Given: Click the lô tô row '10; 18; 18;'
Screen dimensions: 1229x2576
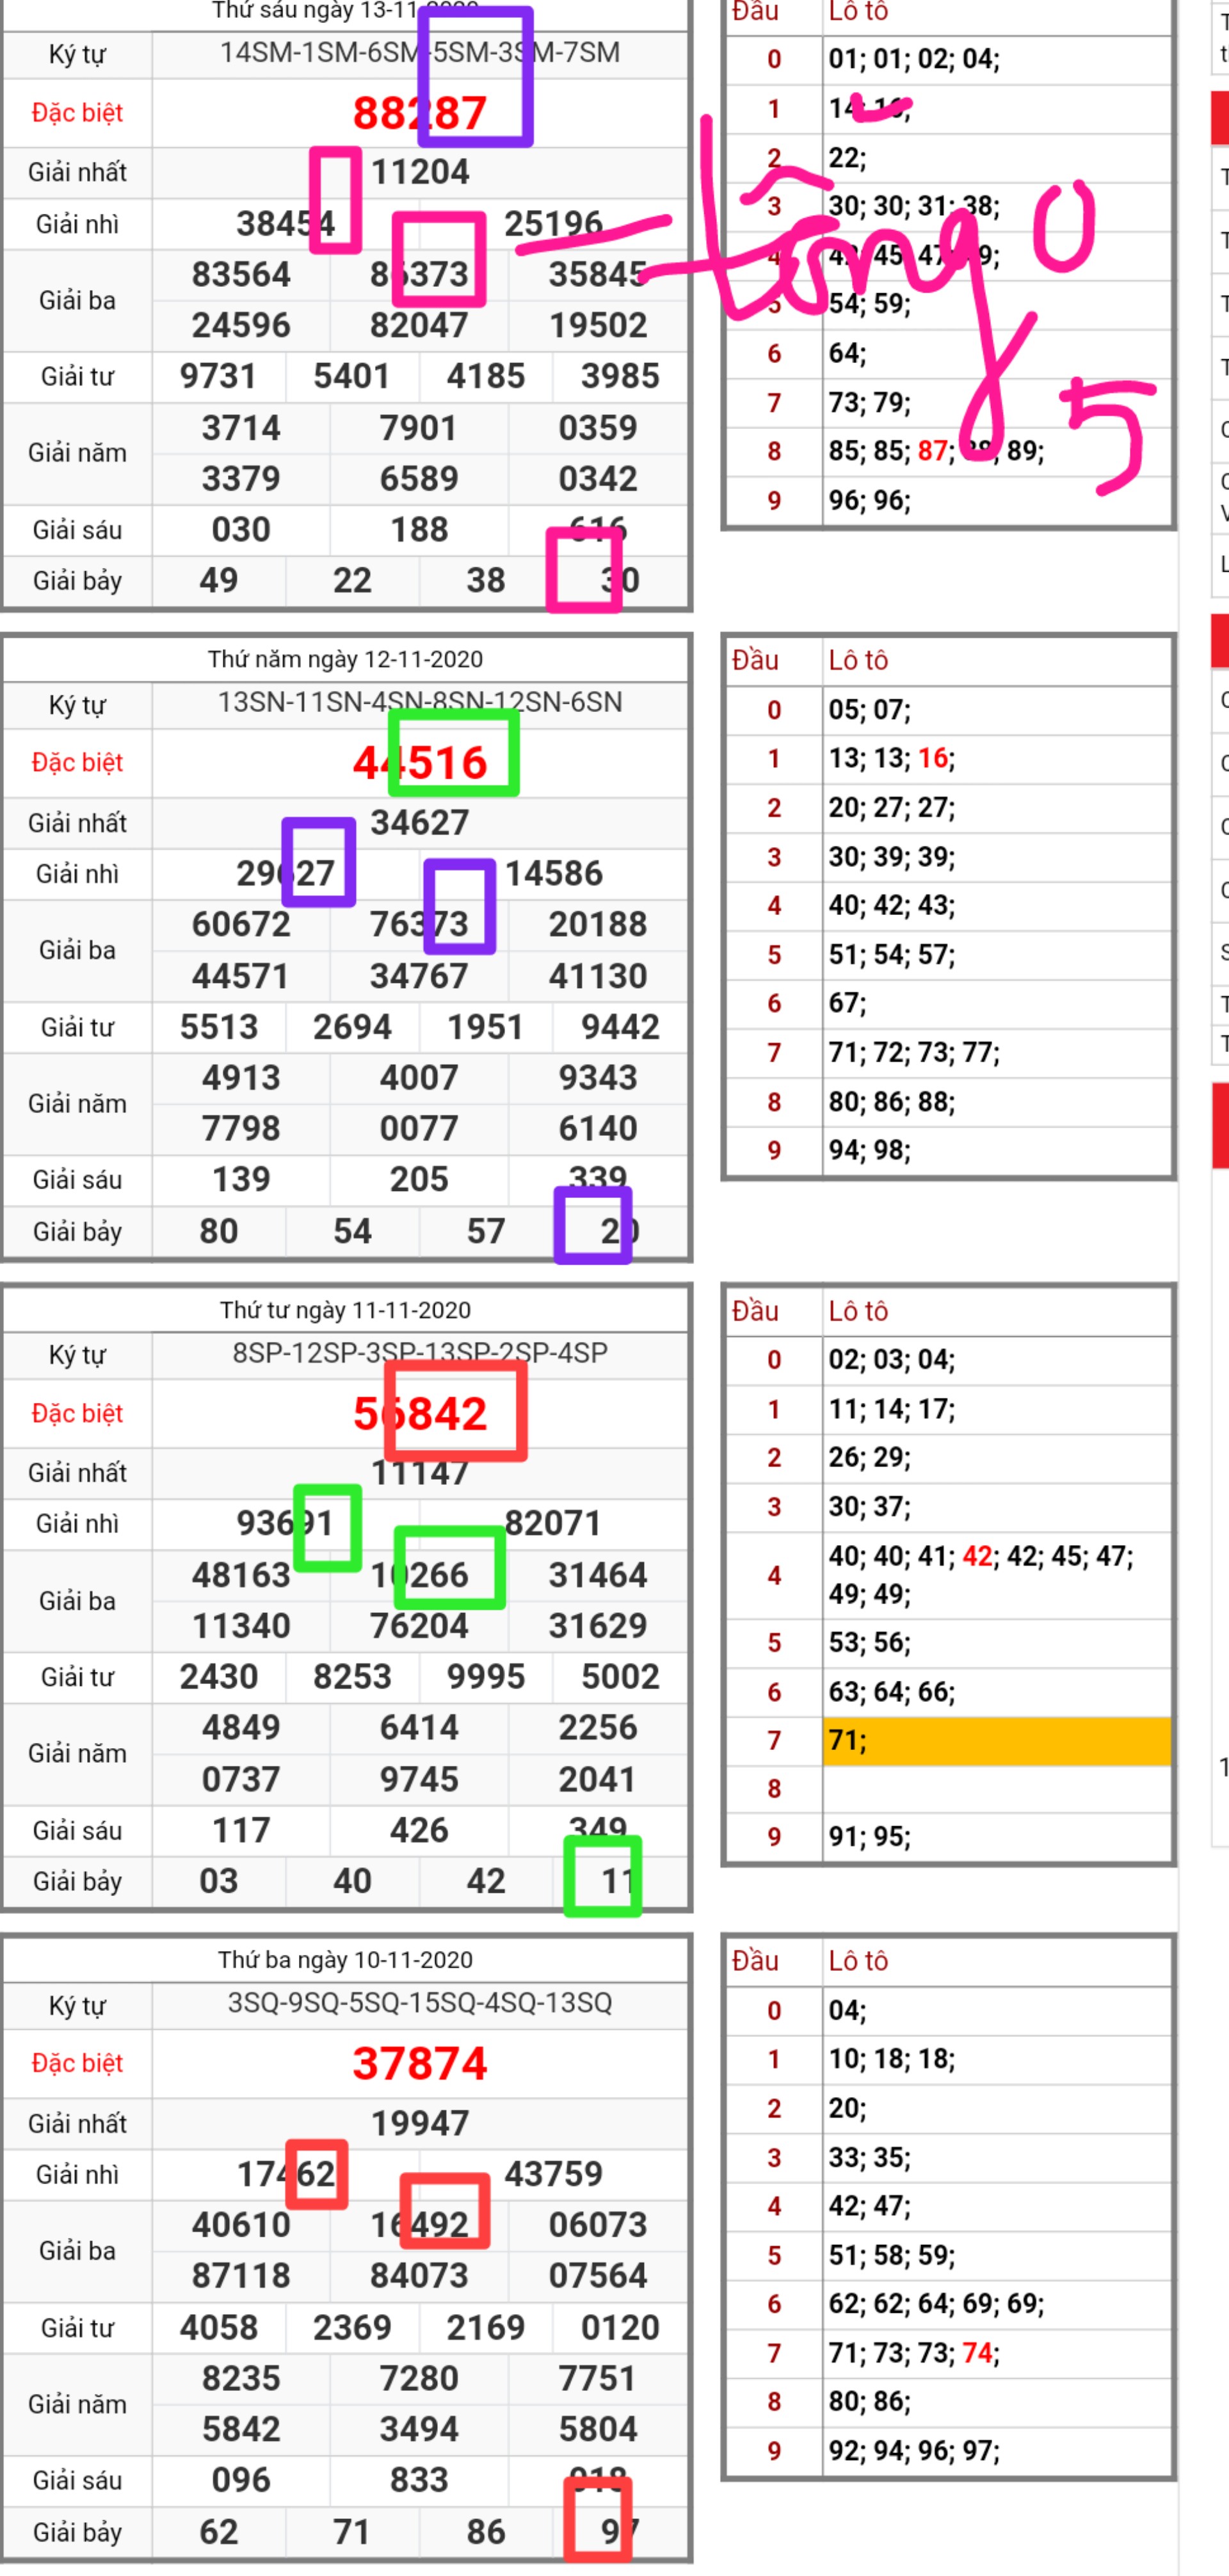Looking at the screenshot, I should coord(996,2059).
